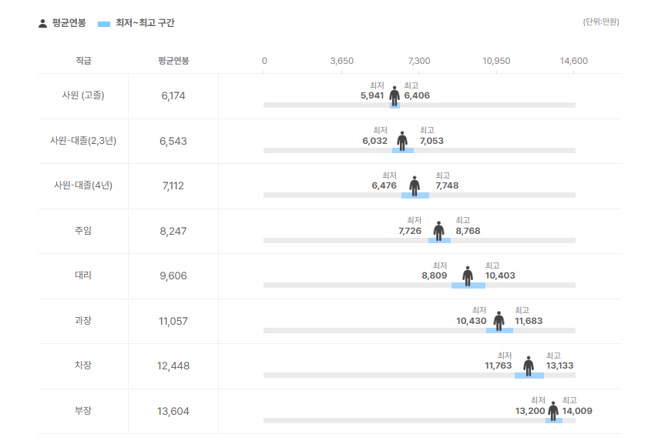This screenshot has height=444, width=658.
Task: Click the person icon in the 사원-대졸(4년) row
Action: tap(415, 185)
